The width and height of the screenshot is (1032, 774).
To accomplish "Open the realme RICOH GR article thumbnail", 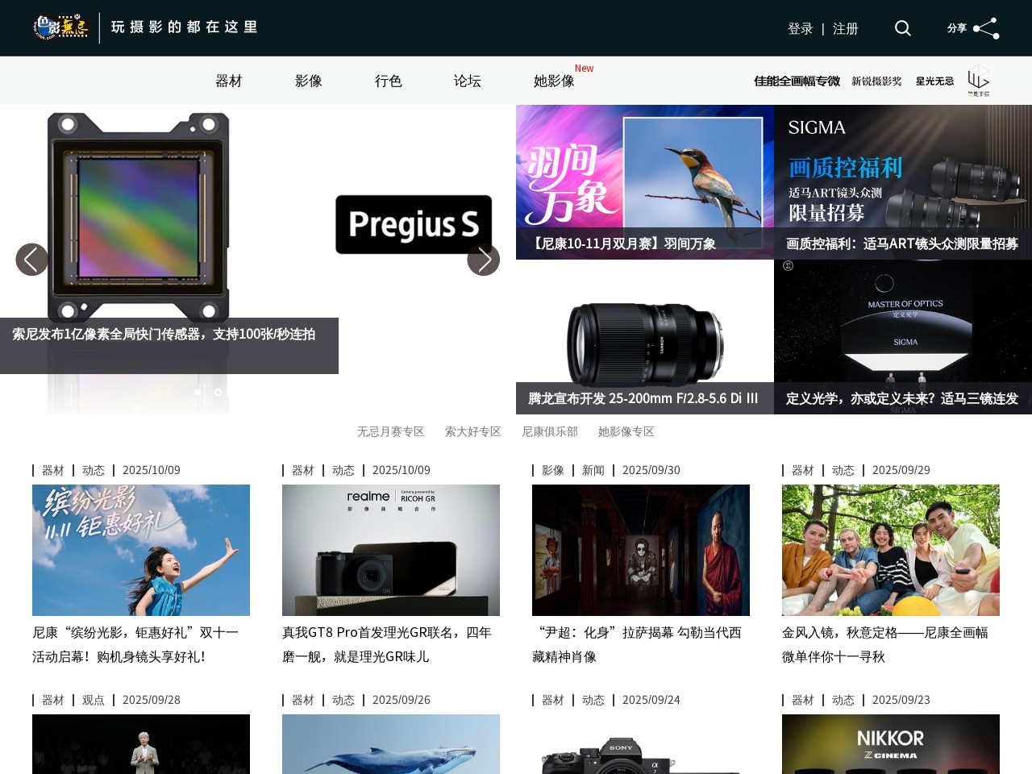I will pyautogui.click(x=391, y=550).
